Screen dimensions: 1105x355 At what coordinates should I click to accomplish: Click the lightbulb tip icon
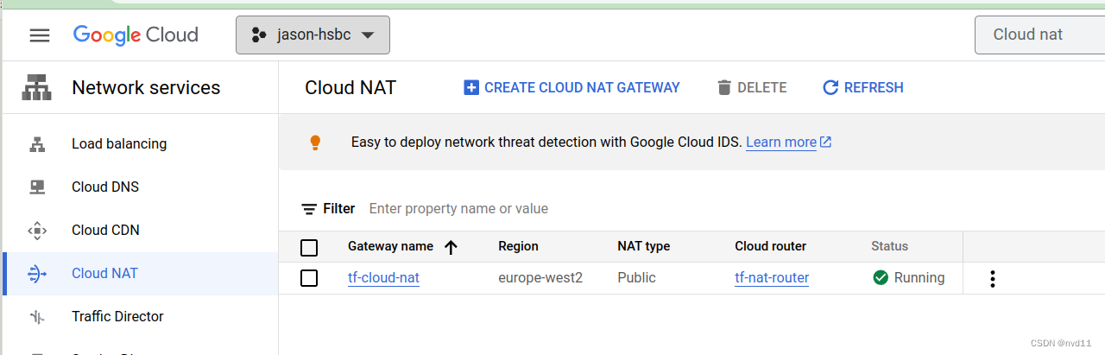(x=315, y=142)
